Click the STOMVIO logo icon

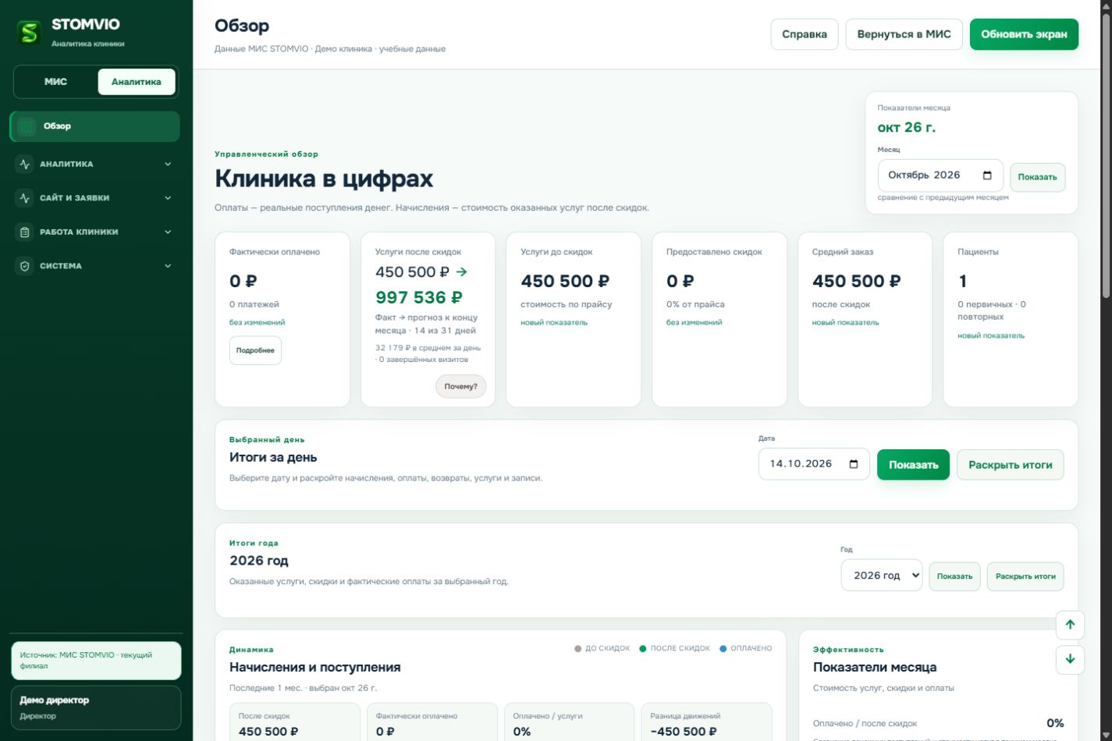[x=29, y=32]
